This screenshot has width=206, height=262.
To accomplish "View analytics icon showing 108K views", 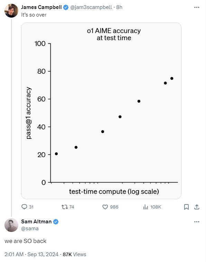I will pyautogui.click(x=146, y=207).
